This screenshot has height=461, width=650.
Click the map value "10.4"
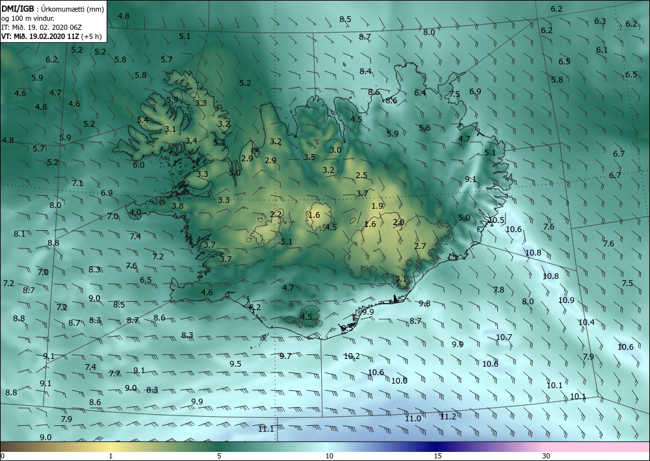586,322
